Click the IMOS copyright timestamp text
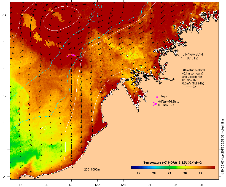 click(222, 147)
